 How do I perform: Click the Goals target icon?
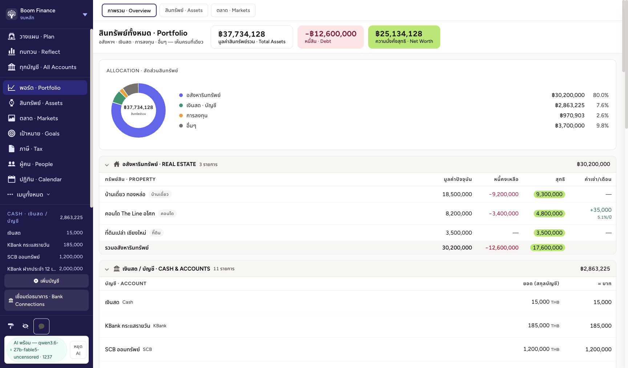coord(12,133)
